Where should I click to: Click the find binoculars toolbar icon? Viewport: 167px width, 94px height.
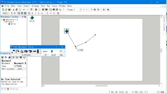tap(108, 10)
